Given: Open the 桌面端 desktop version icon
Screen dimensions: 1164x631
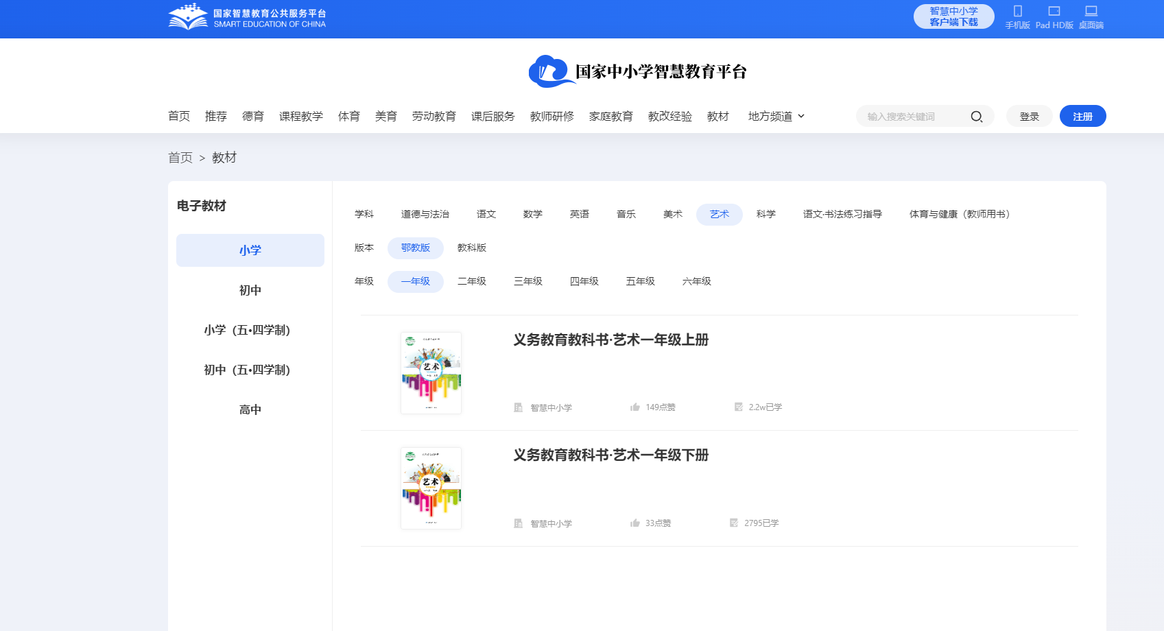Looking at the screenshot, I should pos(1091,12).
